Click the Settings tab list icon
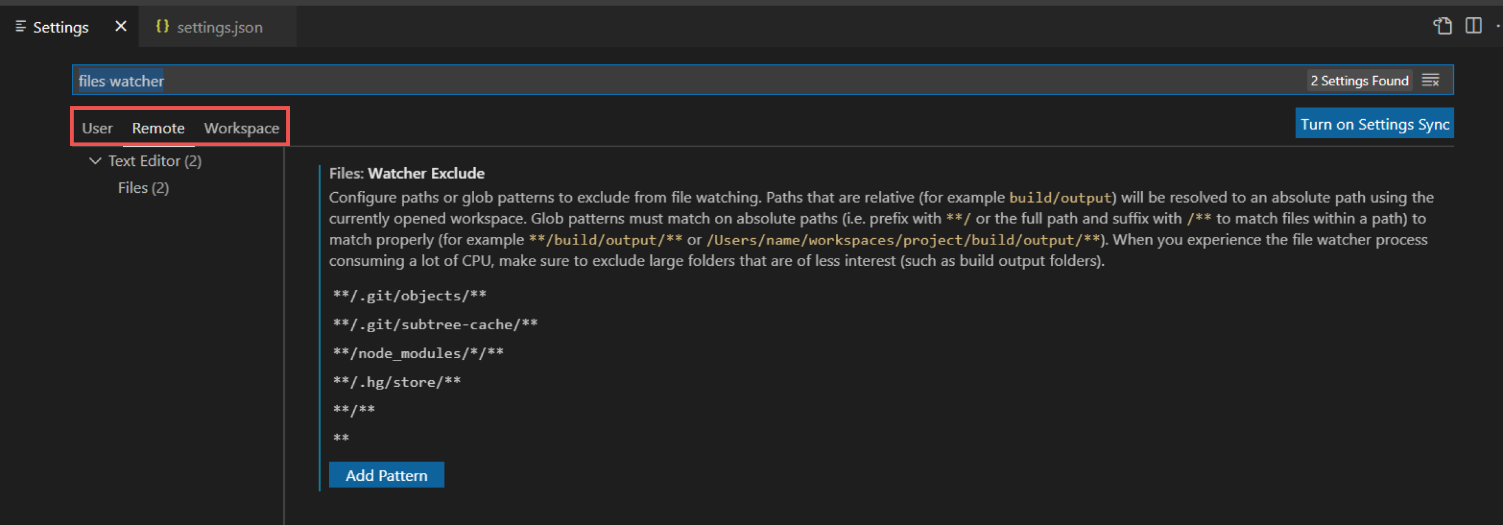This screenshot has height=525, width=1503. (20, 26)
